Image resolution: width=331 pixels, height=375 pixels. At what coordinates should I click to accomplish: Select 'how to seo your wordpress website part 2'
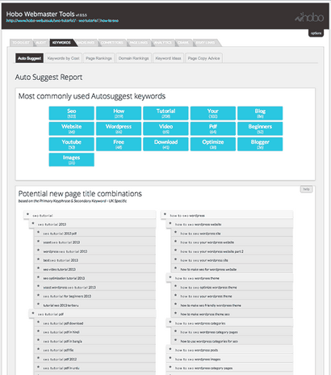233,251
